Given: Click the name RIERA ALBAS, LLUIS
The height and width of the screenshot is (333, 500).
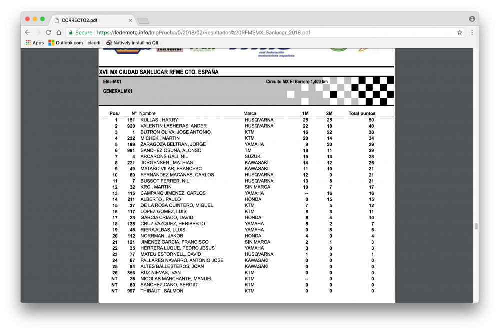Looking at the screenshot, I should point(163,230).
